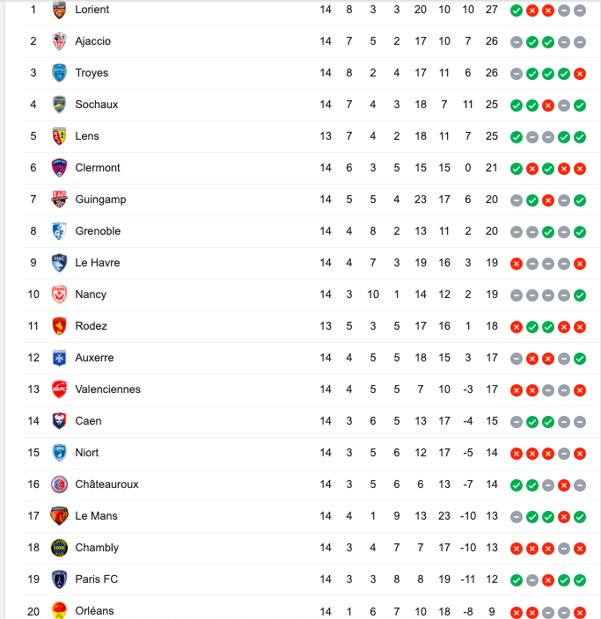Viewport: 601px width, 619px height.
Task: Click the grey draw icon in Paris FC row
Action: click(x=532, y=579)
